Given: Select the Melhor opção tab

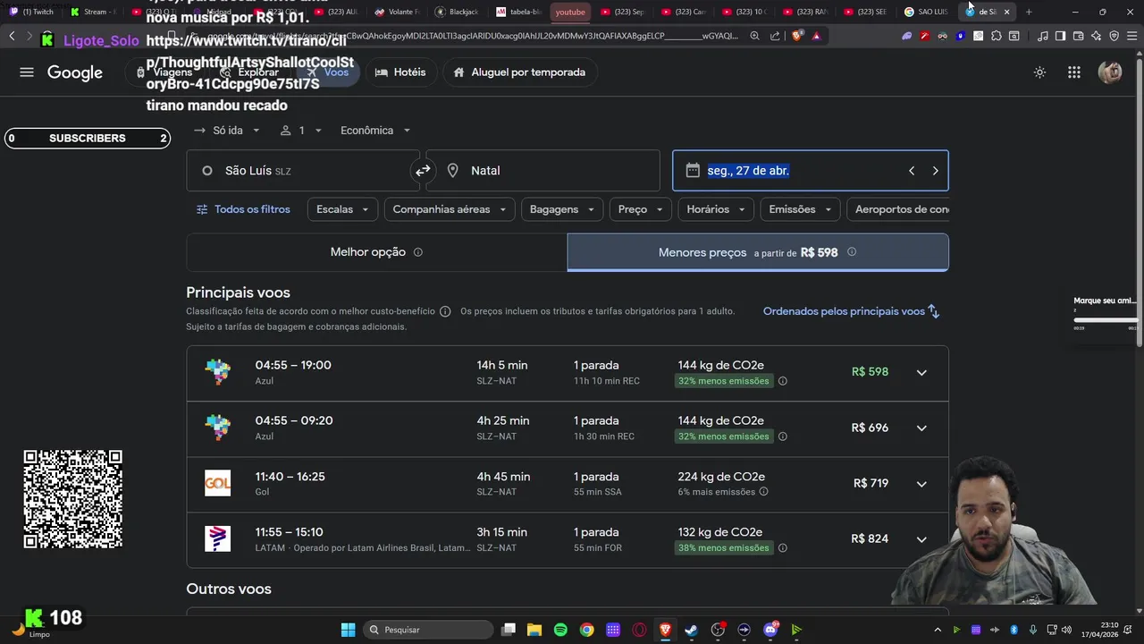Looking at the screenshot, I should [x=376, y=252].
